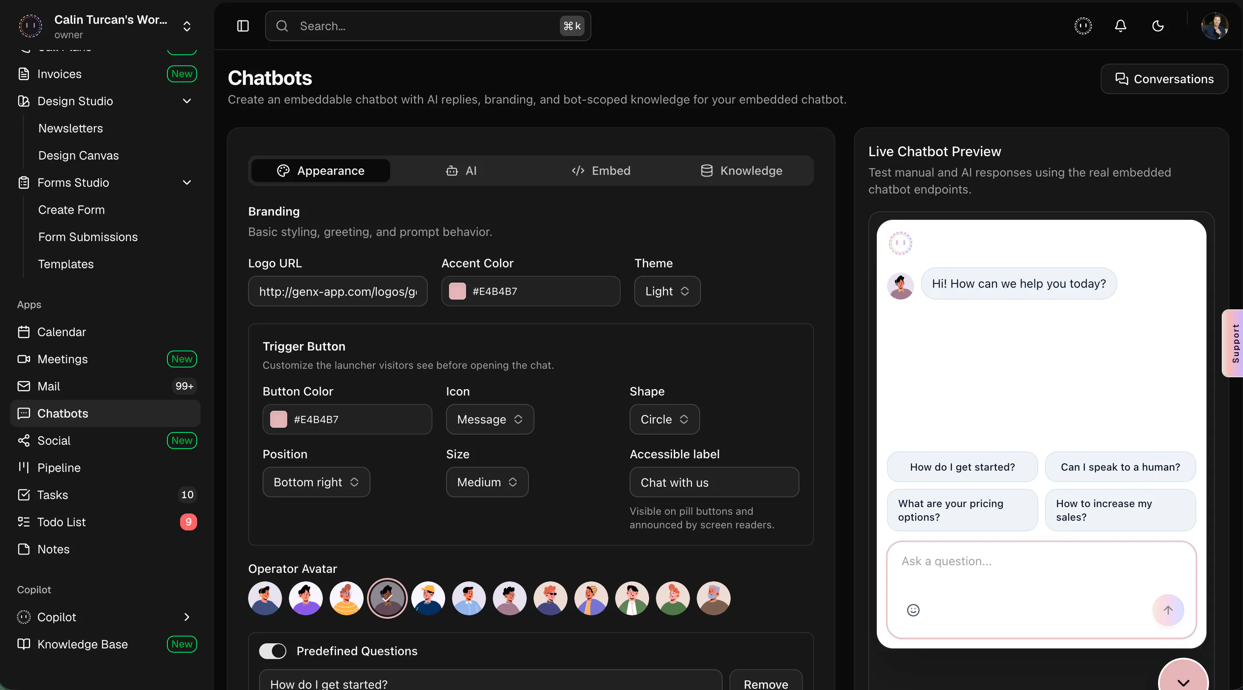The height and width of the screenshot is (690, 1243).
Task: Open Mail from the sidebar
Action: click(x=105, y=387)
